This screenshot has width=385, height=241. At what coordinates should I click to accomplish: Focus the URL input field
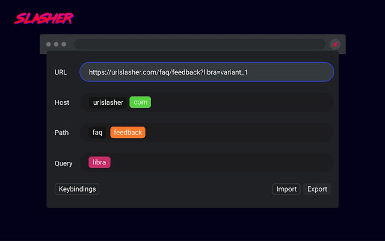(x=206, y=72)
